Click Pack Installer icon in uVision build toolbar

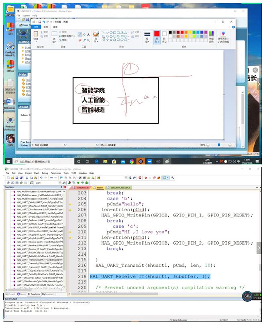point(87,183)
